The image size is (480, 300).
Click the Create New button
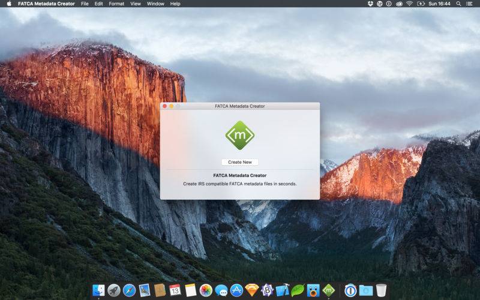pyautogui.click(x=239, y=162)
